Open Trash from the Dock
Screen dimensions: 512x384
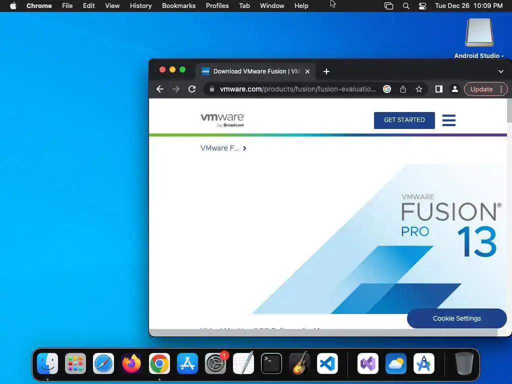point(464,363)
